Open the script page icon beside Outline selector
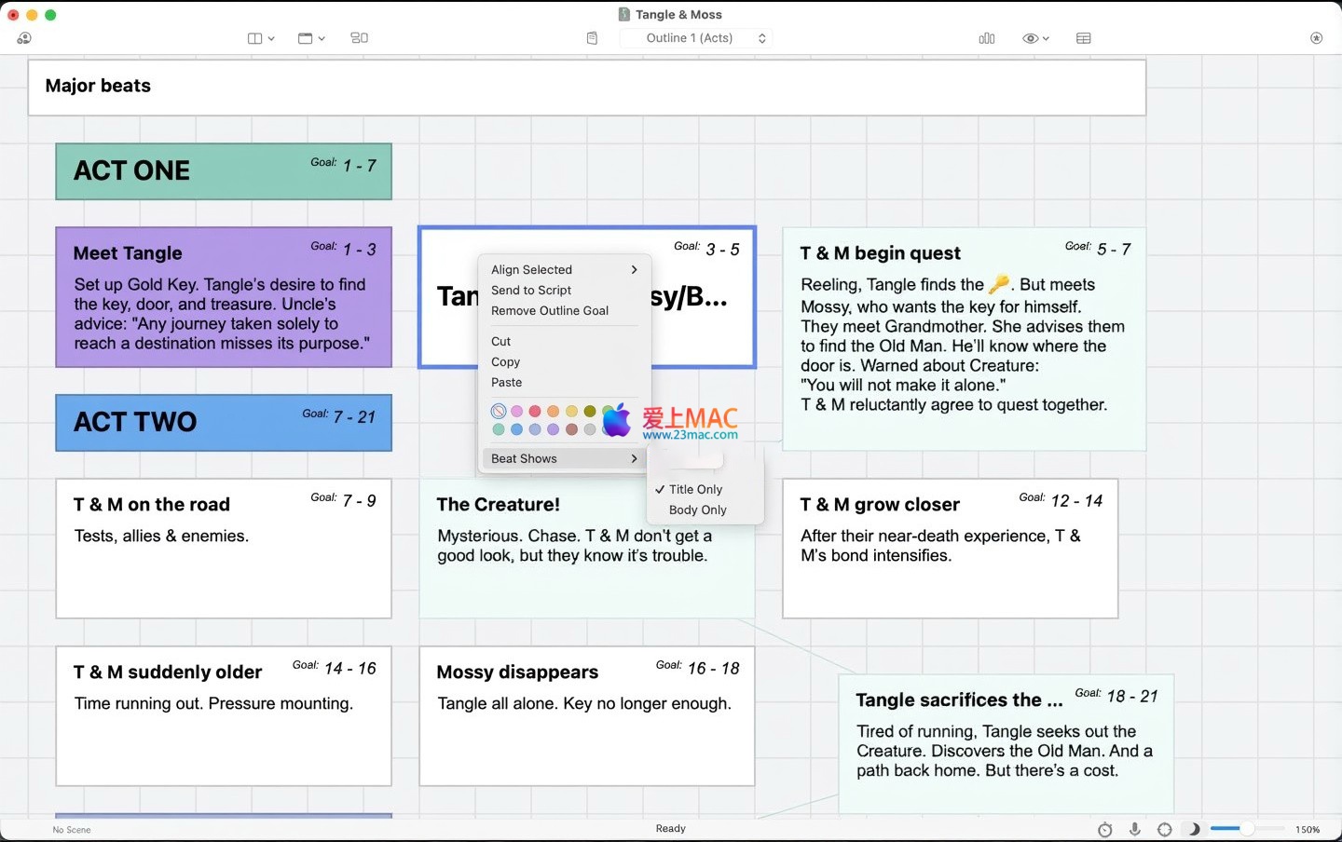The height and width of the screenshot is (842, 1342). click(592, 38)
